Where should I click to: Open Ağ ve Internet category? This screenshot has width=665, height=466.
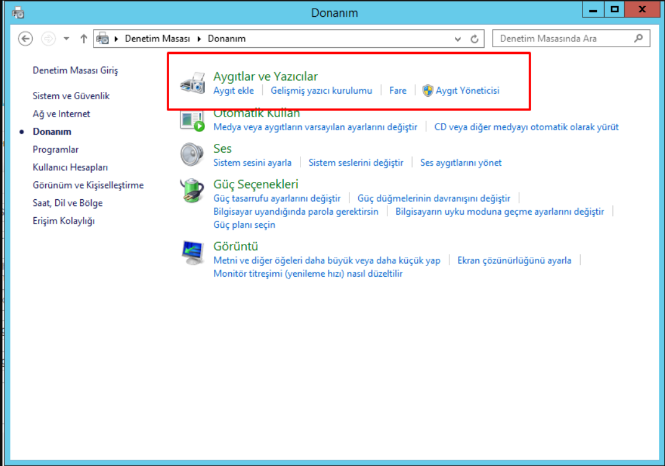[61, 114]
